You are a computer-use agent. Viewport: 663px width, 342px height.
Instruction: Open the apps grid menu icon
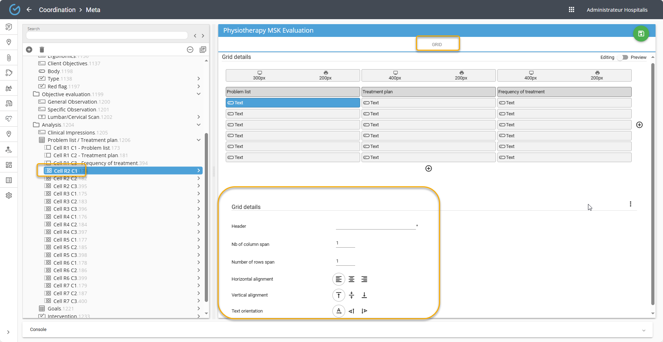click(571, 10)
